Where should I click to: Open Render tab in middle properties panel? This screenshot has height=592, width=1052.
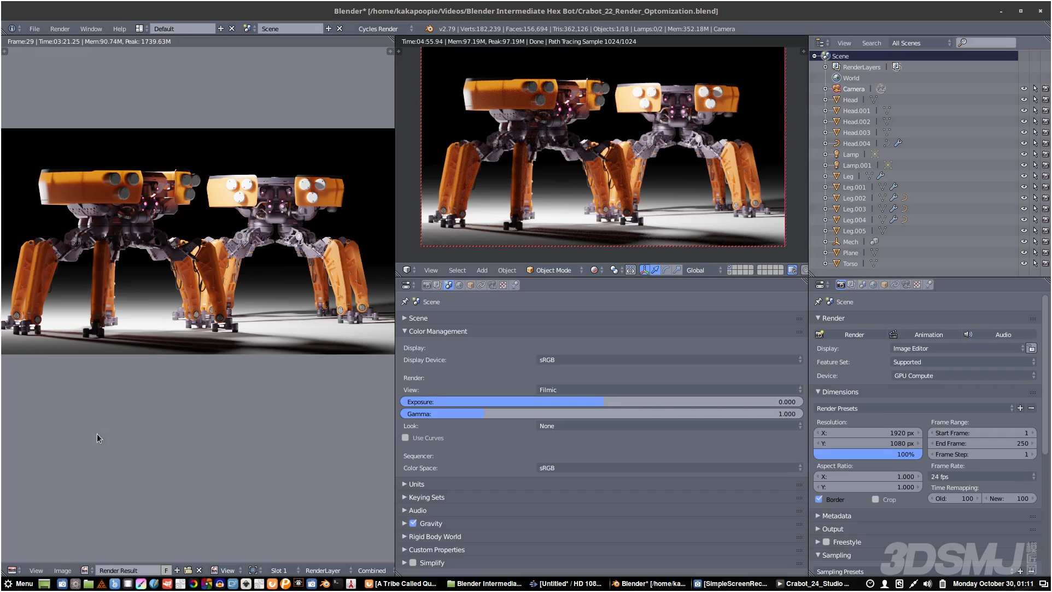[x=426, y=285]
